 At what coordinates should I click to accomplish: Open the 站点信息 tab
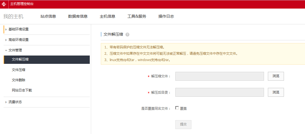pyautogui.click(x=48, y=16)
